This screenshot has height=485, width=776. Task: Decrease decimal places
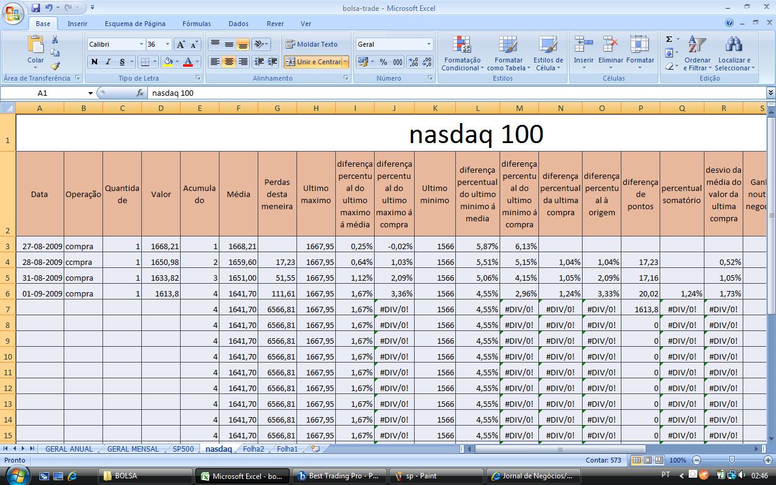[427, 62]
